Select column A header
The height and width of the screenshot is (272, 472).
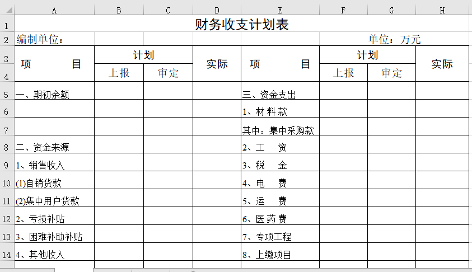(54, 11)
